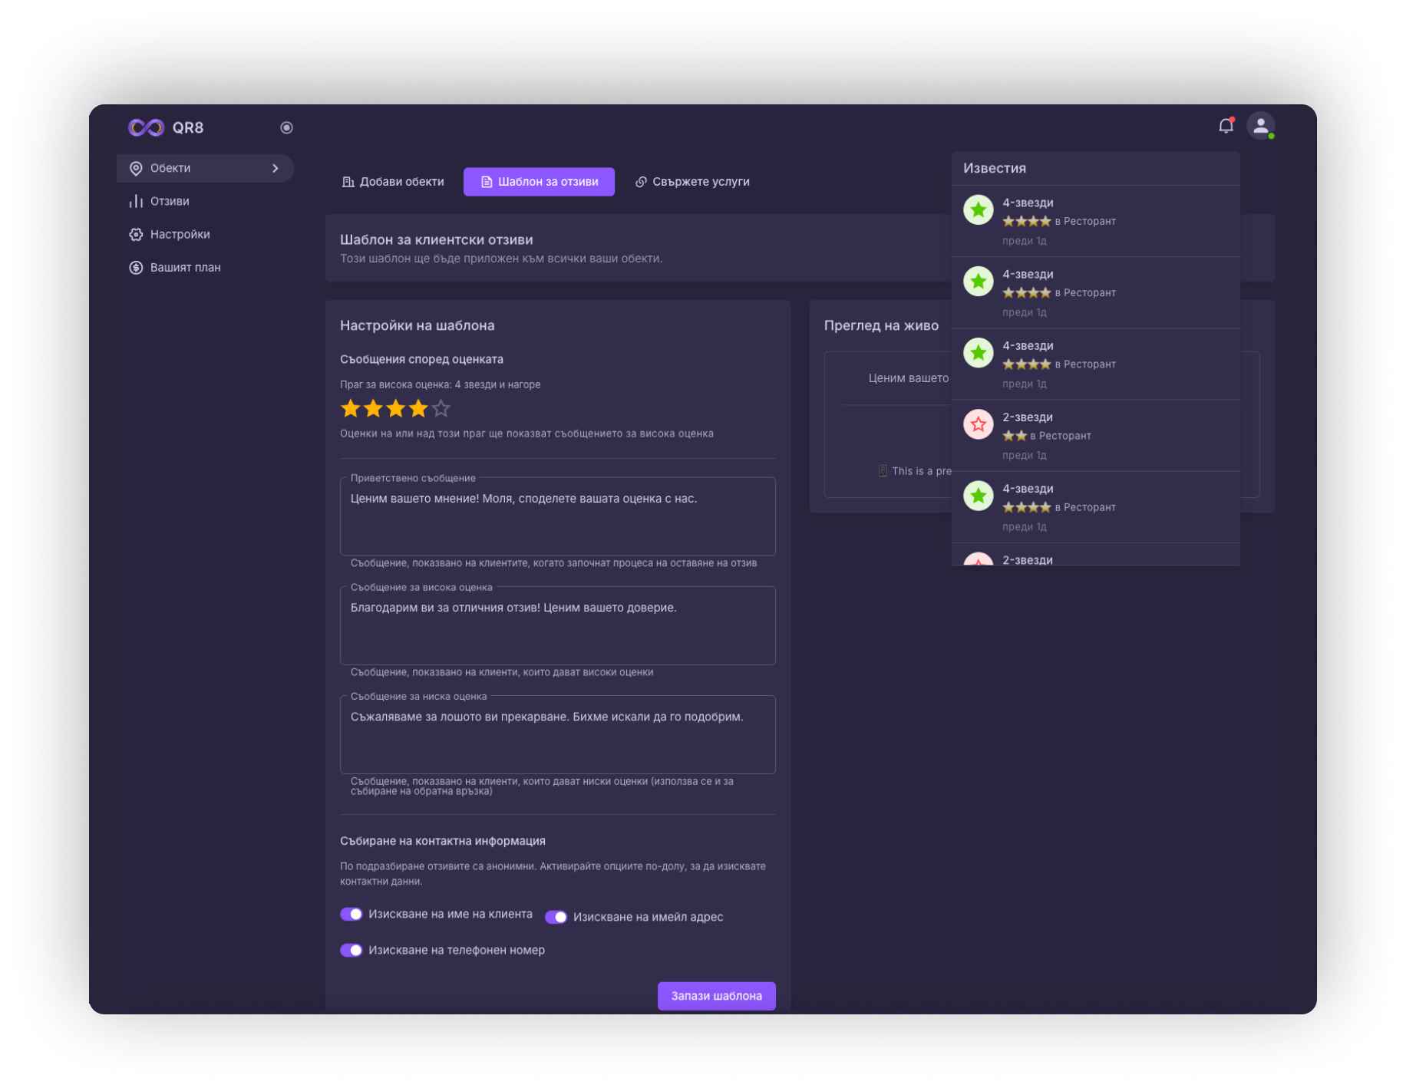Click the Запази шаблона button

pos(716,995)
